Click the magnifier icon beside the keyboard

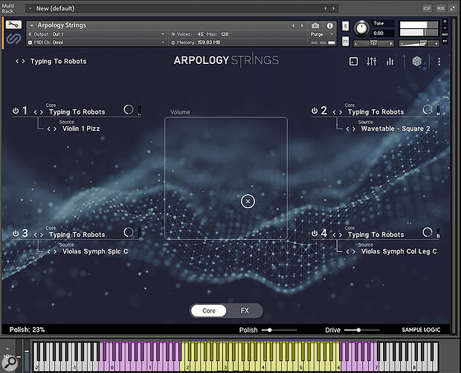[x=10, y=362]
